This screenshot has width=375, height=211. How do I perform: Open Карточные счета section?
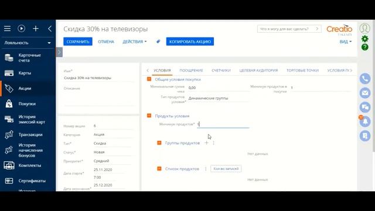point(28,57)
